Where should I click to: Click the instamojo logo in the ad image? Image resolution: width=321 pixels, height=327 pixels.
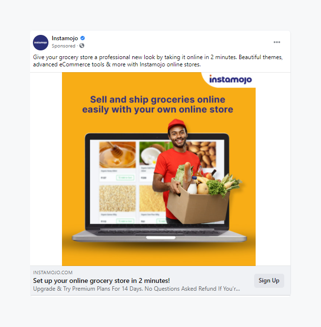(x=230, y=79)
